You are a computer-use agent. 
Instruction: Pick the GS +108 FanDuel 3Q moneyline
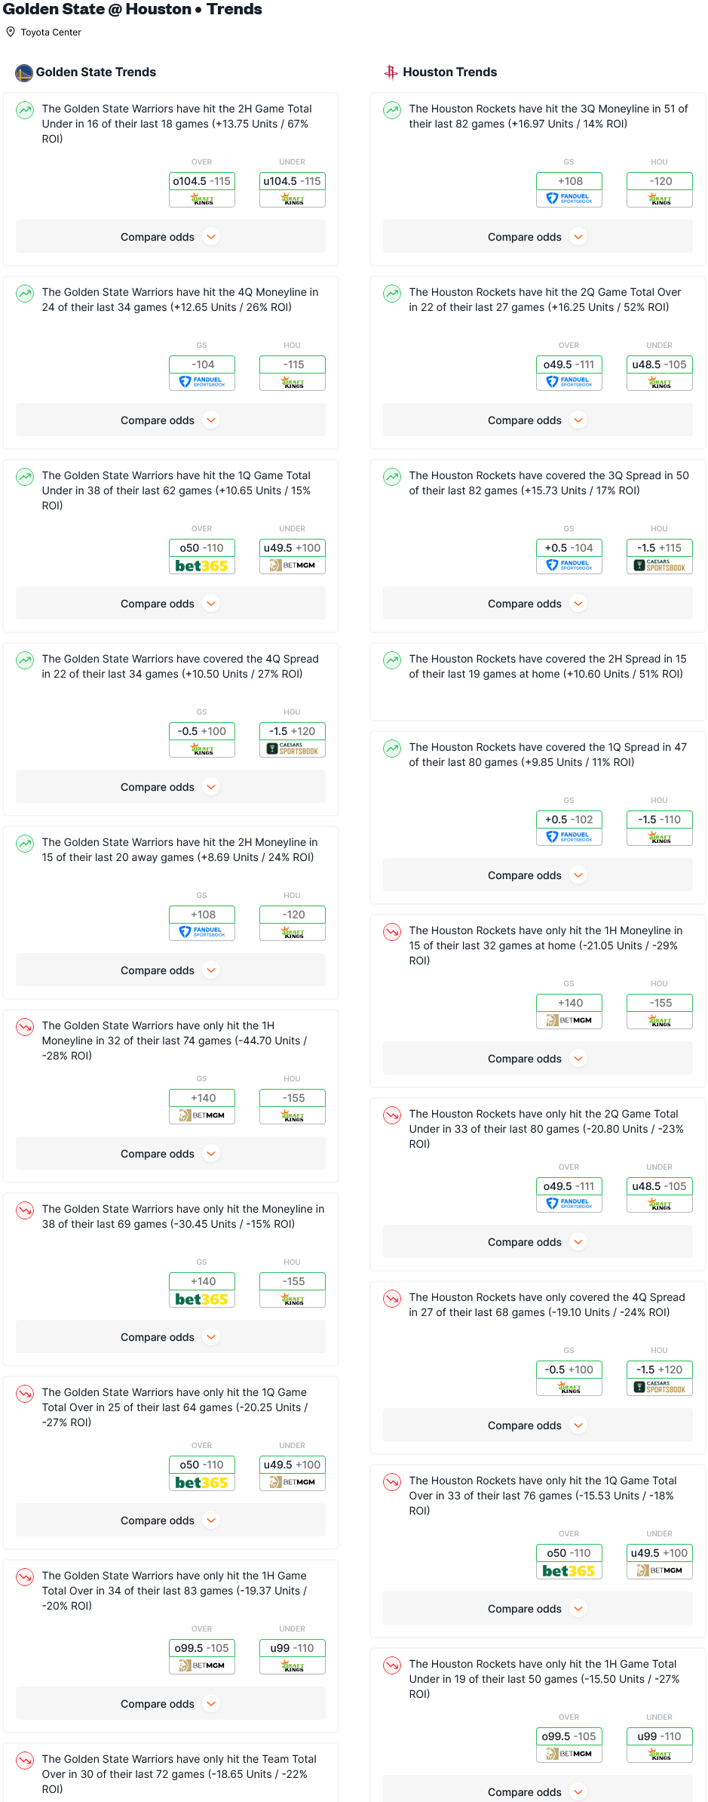tap(569, 189)
